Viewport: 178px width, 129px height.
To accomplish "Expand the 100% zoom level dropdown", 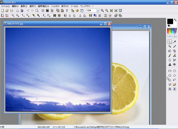I will (98, 11).
